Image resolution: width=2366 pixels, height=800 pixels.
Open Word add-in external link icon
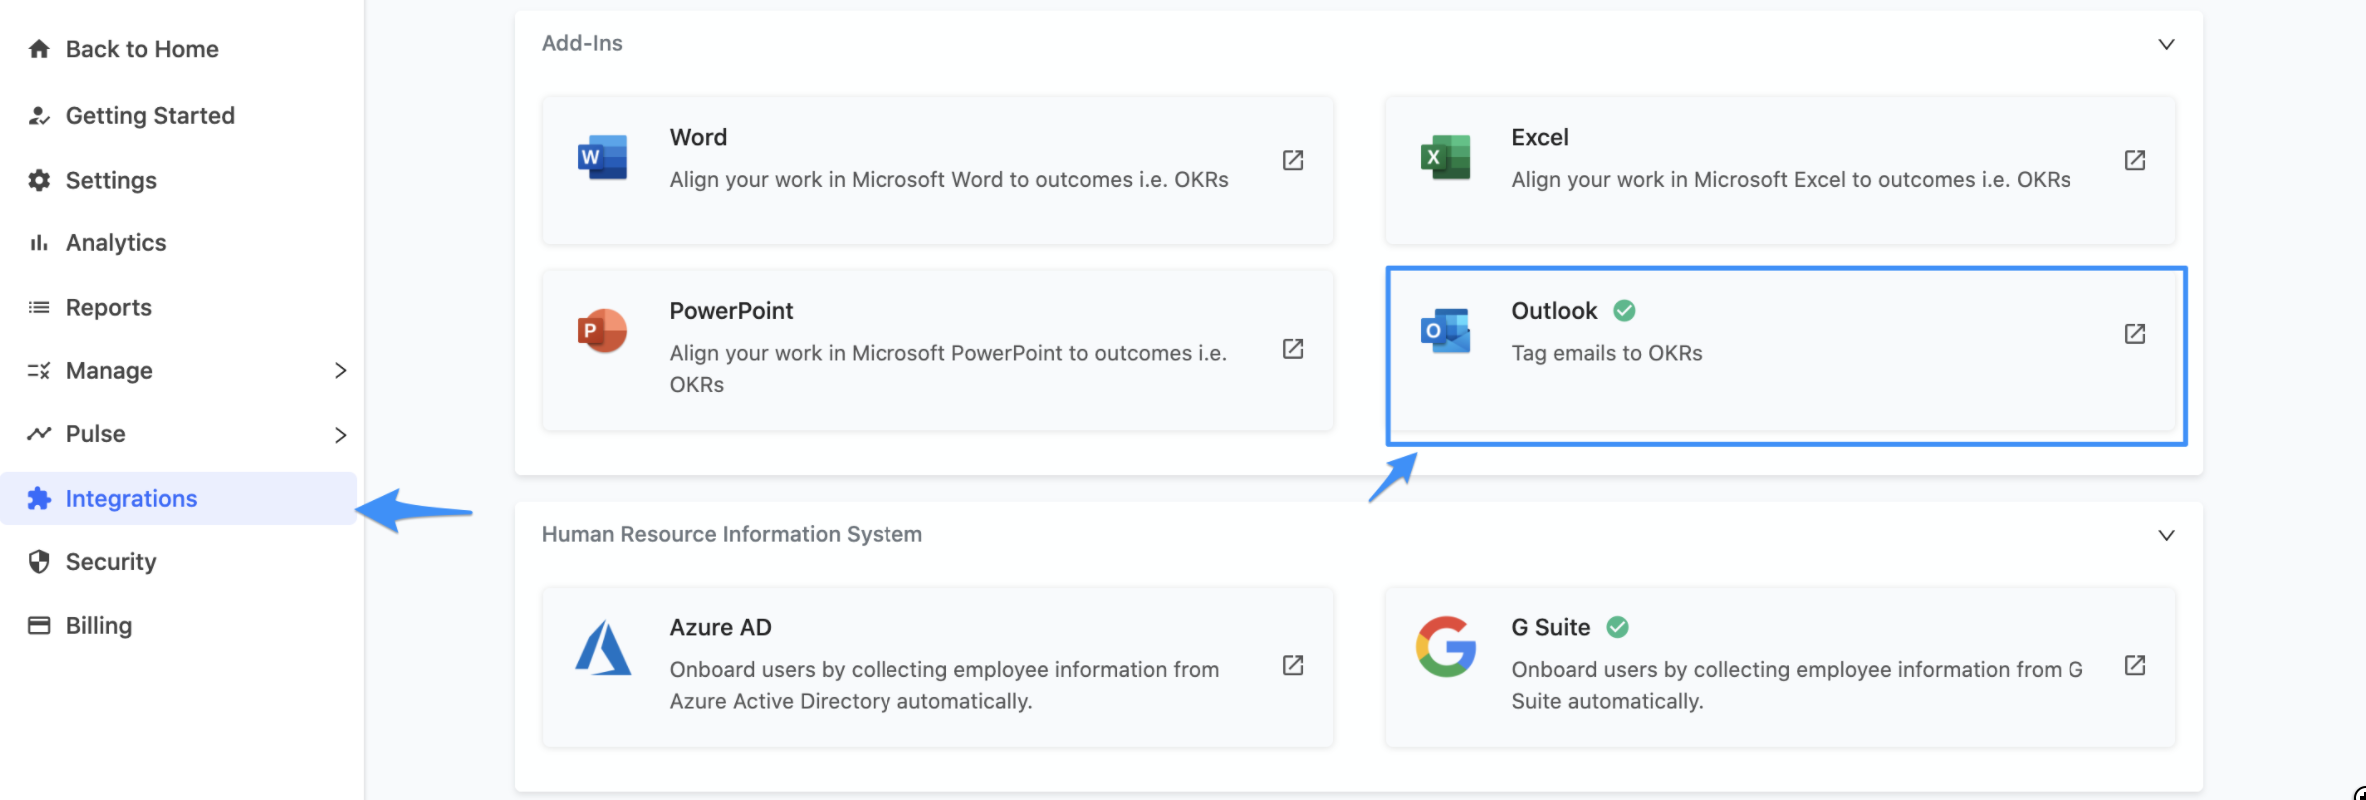pyautogui.click(x=1293, y=160)
